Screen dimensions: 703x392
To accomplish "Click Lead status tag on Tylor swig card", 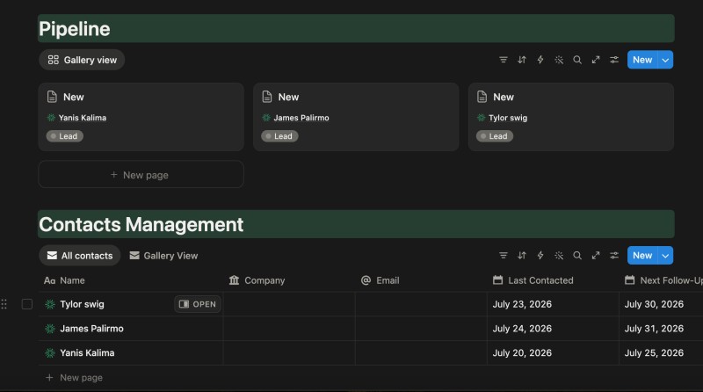I will pos(495,136).
